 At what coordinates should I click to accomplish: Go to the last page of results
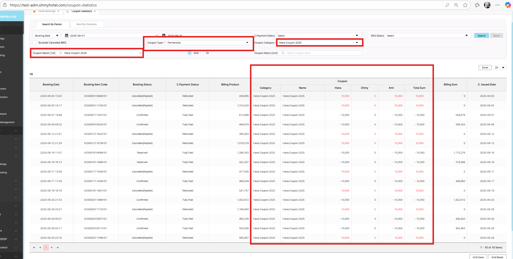tap(58, 248)
